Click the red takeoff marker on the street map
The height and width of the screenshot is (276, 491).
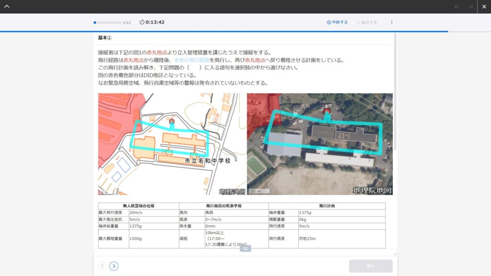(172, 122)
